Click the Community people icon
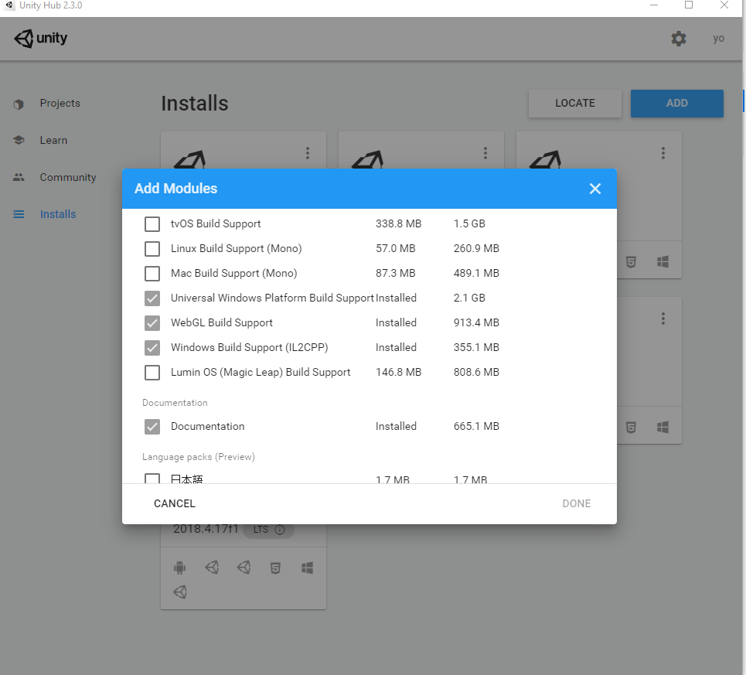The width and height of the screenshot is (746, 675). [x=19, y=177]
